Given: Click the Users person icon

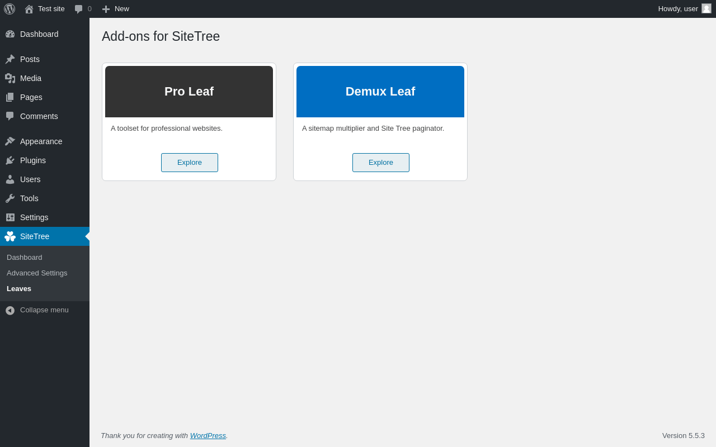Looking at the screenshot, I should [10, 179].
